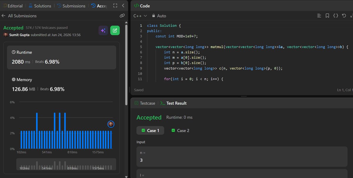
Task: Click the fullscreen expand panel icon
Action: click(115, 6)
